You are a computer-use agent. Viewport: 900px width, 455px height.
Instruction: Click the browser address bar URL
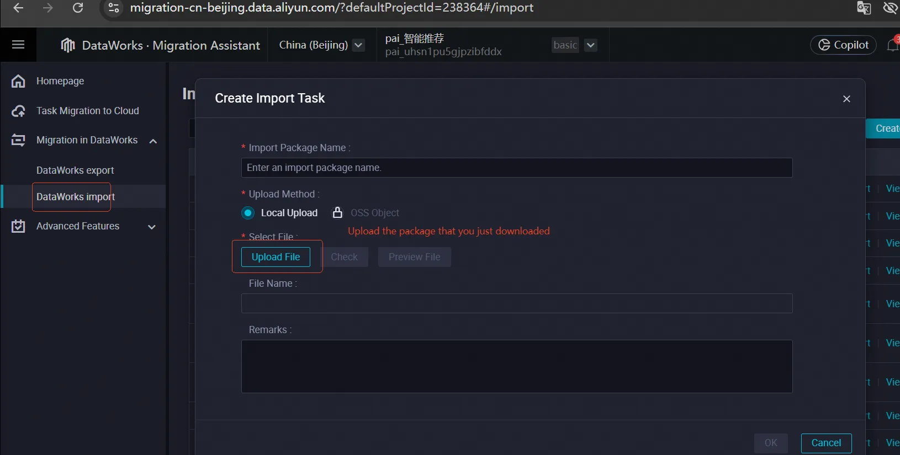[x=331, y=8]
